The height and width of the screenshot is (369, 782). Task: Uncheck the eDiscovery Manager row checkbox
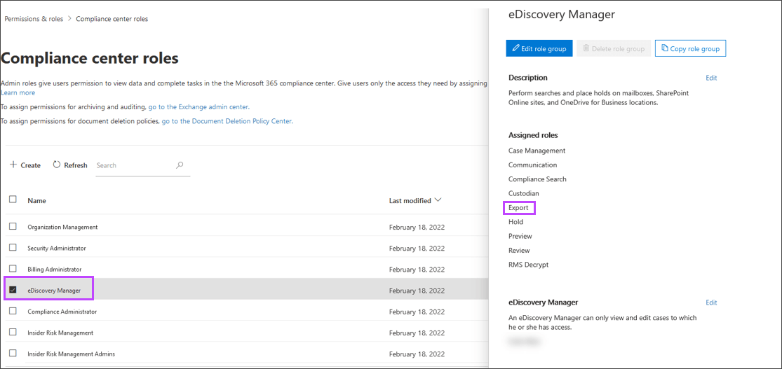(13, 290)
